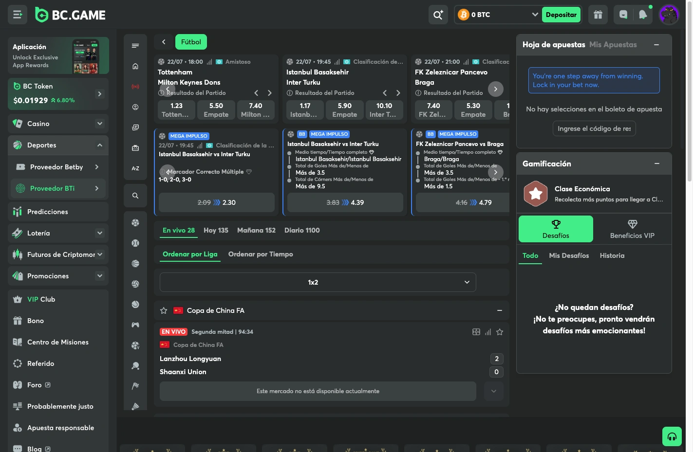Select the 4.39 boosted odds bet
Screen dimensions: 693x452
345,202
